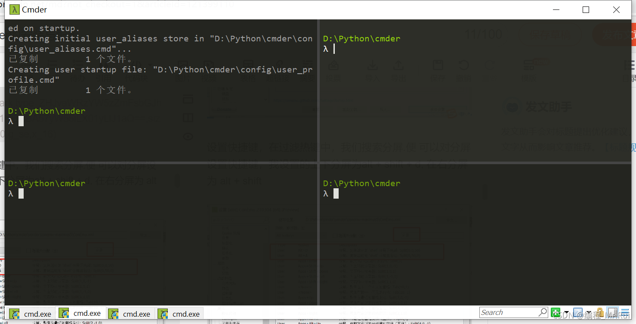The height and width of the screenshot is (324, 636).
Task: Minimize the Cmder window
Action: click(x=556, y=9)
